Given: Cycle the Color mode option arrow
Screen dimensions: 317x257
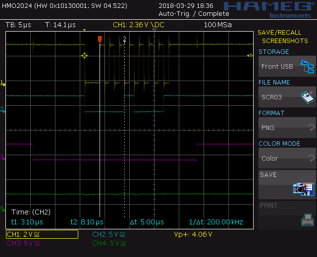Looking at the screenshot, I should pyautogui.click(x=312, y=158).
